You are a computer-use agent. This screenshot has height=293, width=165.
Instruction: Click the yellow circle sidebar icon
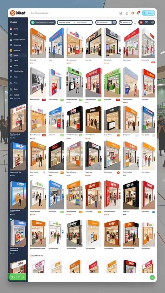(11, 50)
